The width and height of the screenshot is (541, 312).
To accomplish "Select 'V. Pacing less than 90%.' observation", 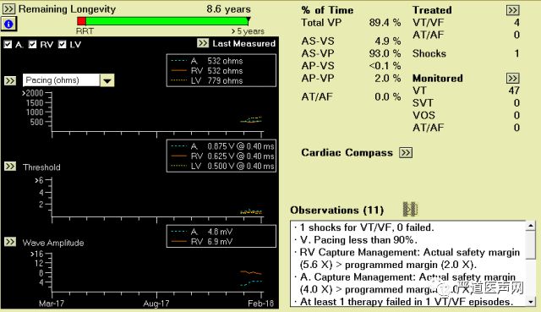I will [x=358, y=240].
